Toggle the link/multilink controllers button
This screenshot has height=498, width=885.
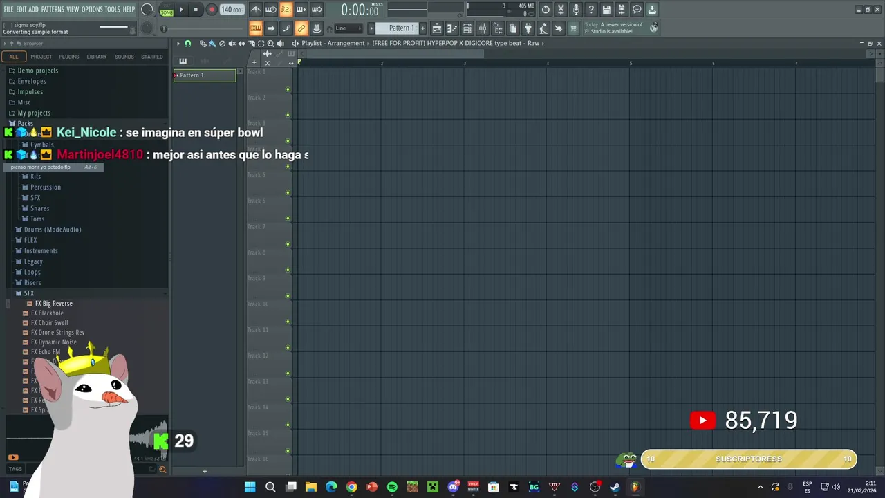(301, 28)
